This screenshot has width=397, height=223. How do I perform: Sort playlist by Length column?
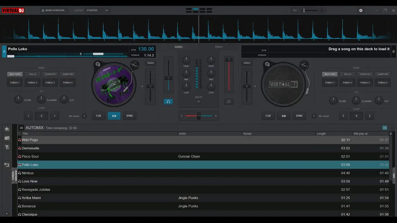334,134
